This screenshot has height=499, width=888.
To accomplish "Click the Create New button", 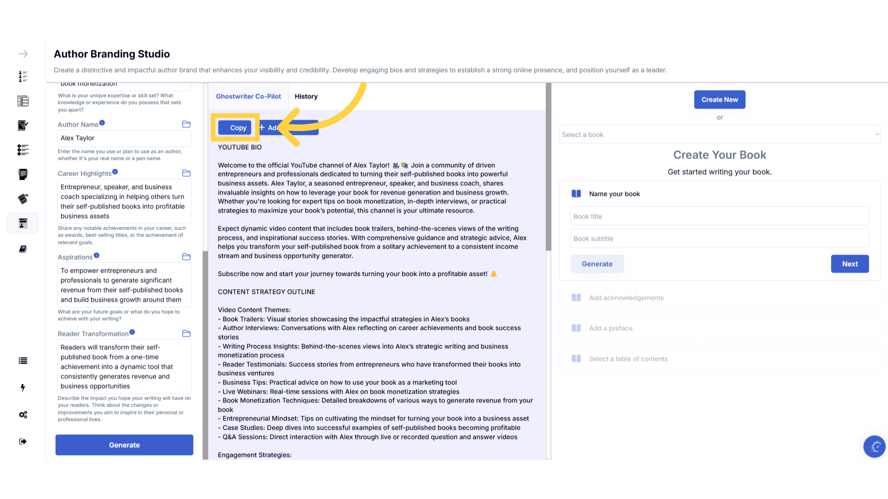I will (x=719, y=100).
